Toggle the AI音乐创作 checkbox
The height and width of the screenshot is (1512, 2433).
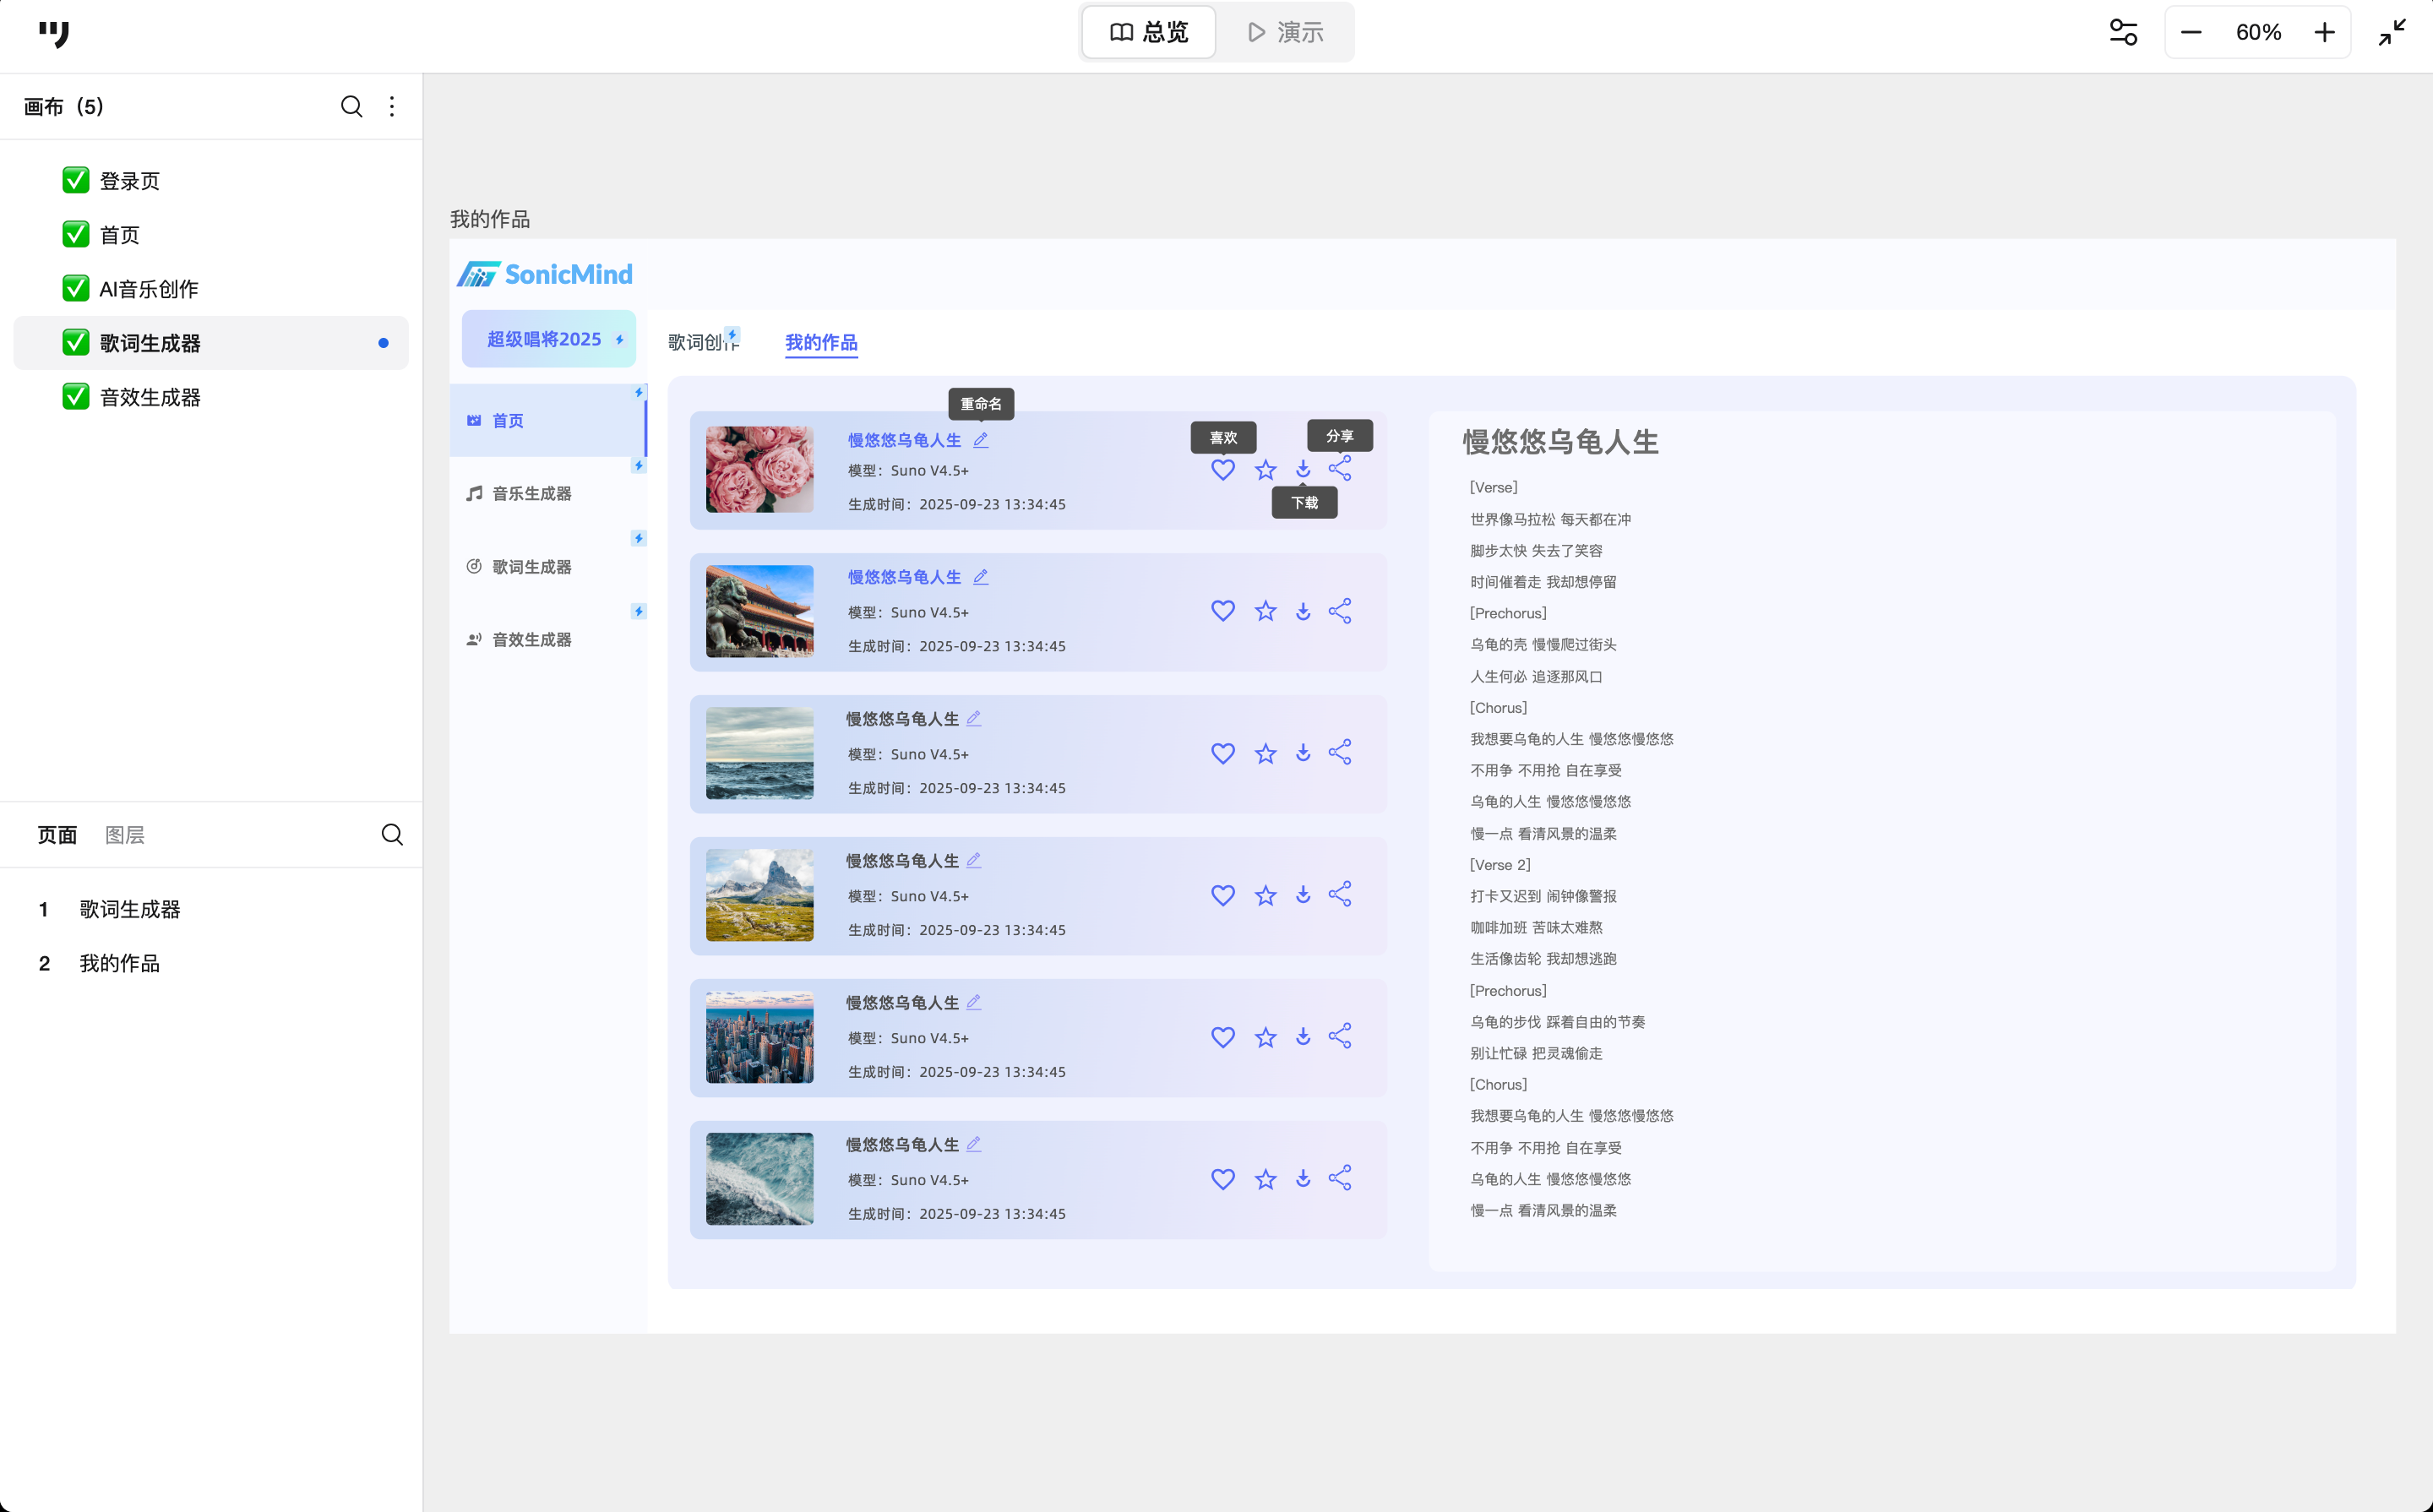(x=76, y=289)
